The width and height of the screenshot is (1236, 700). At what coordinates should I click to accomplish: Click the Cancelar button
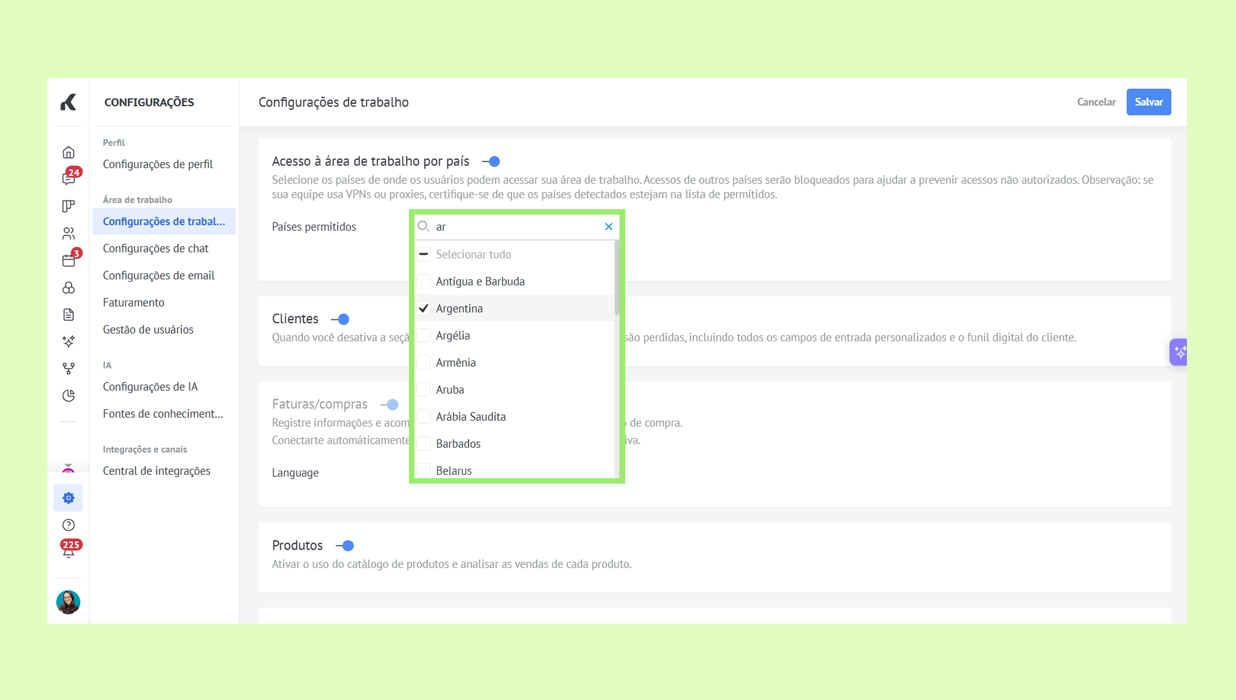click(1096, 102)
